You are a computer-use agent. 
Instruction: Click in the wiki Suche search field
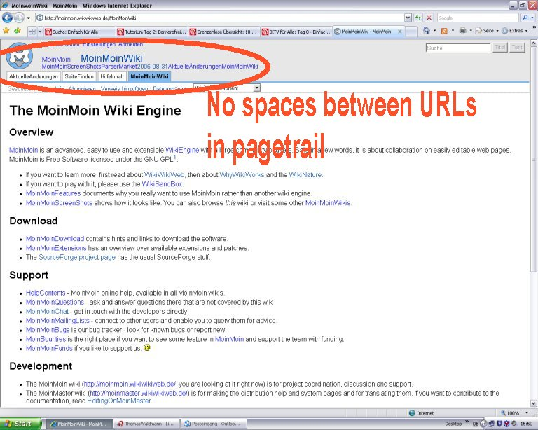click(457, 48)
